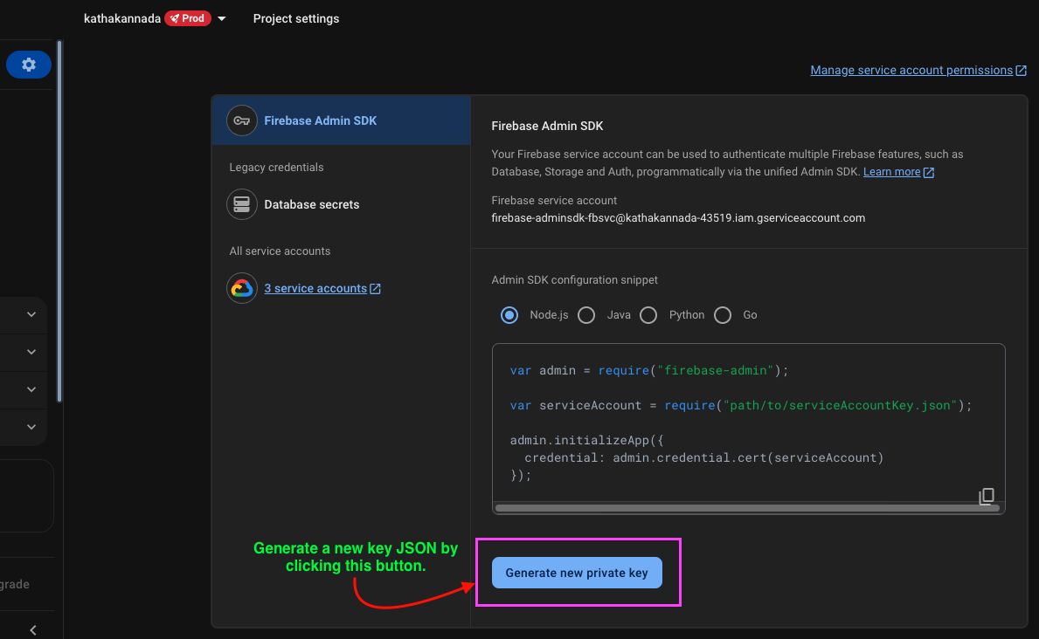Viewport: 1039px width, 639px height.
Task: Click external-link icon after Manage service account permissions
Action: click(1022, 70)
